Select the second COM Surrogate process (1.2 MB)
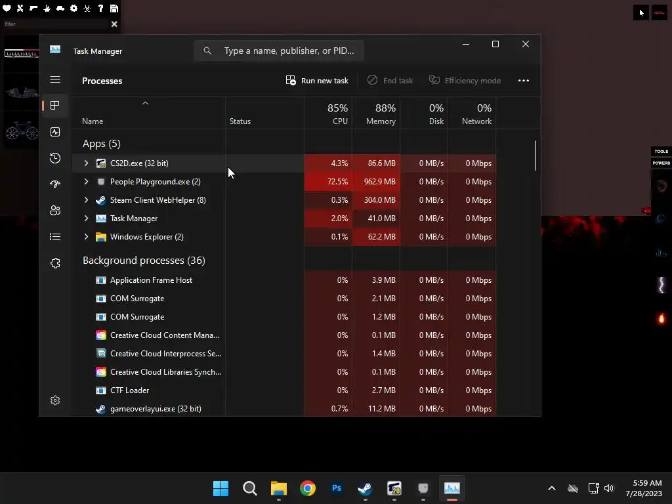The height and width of the screenshot is (504, 672). point(283,317)
